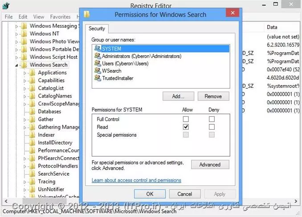Image resolution: width=302 pixels, height=217 pixels.
Task: Click the Windows NT folder icon
Action: coord(24,34)
